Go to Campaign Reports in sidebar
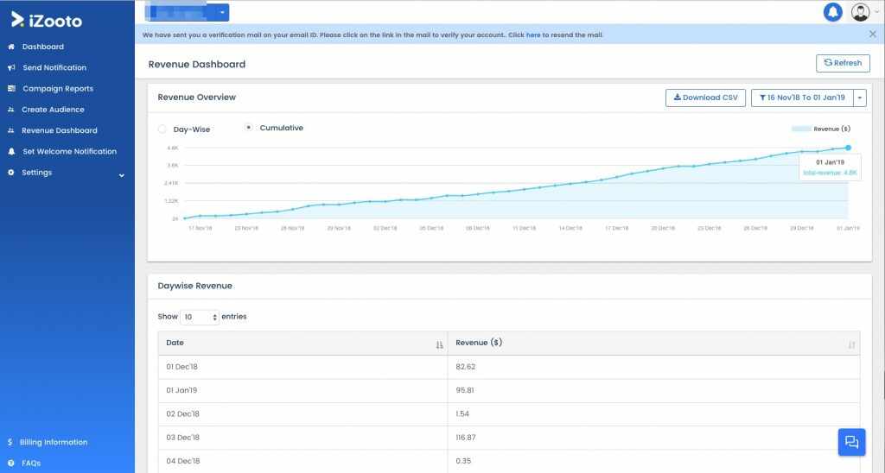The width and height of the screenshot is (885, 473). (x=57, y=89)
